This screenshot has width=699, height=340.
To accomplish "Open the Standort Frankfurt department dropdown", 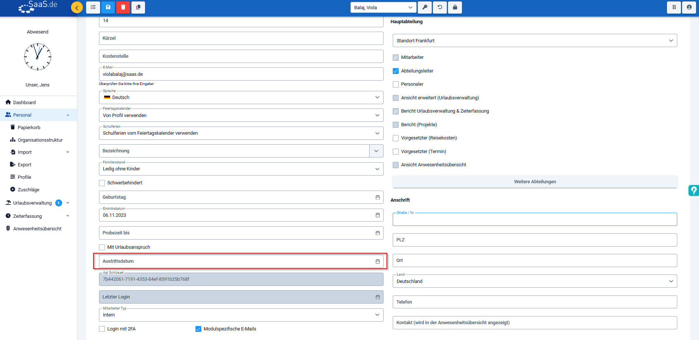I will click(x=534, y=40).
